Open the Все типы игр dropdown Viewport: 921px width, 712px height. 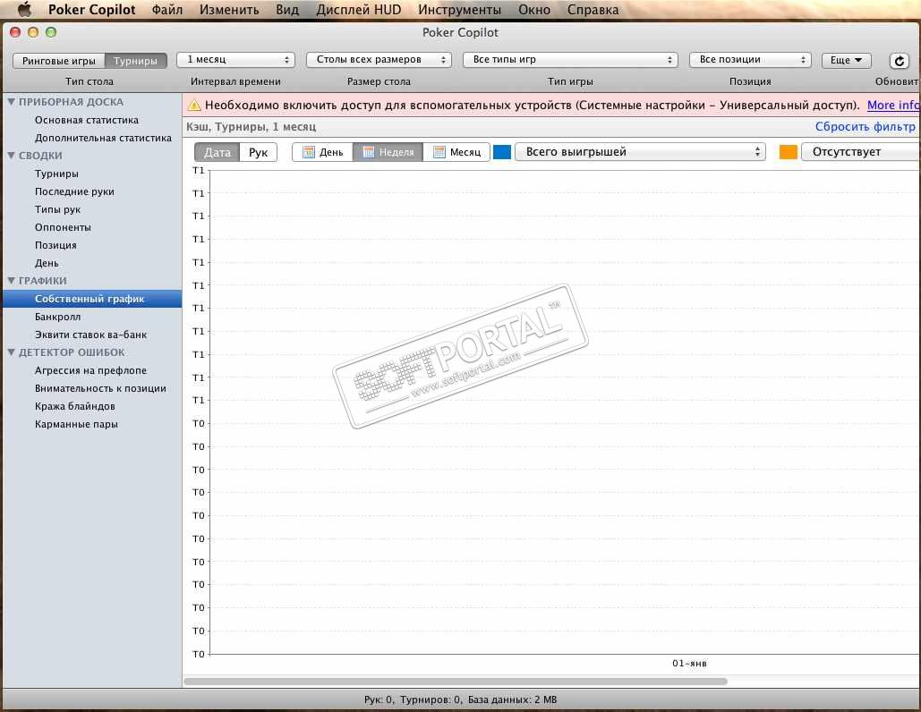tap(570, 60)
